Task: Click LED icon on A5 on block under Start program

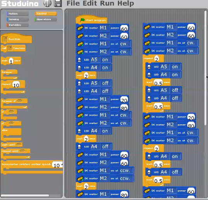Action: (79, 60)
